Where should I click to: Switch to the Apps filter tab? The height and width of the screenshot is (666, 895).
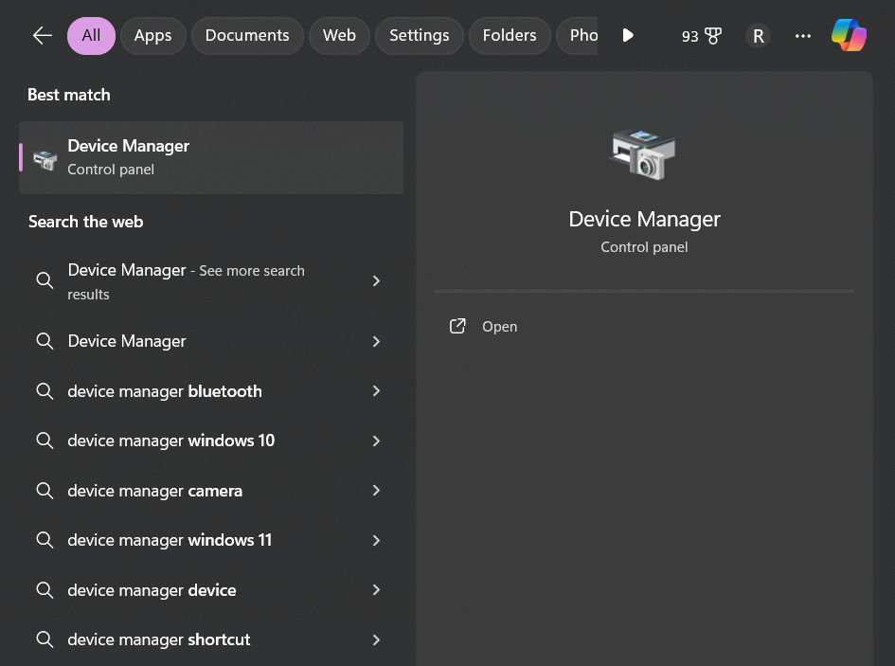click(x=153, y=36)
